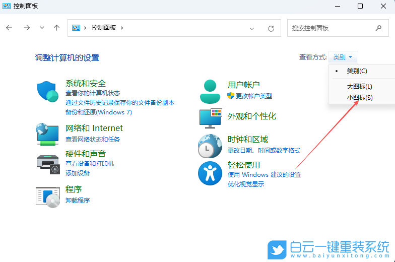Screen dimensions: 395x262
Task: Open 外观和个性化 category link
Action: click(x=252, y=116)
